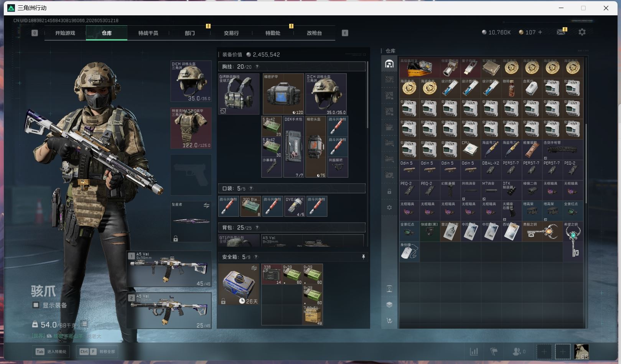The width and height of the screenshot is (621, 364).
Task: Select the equipped 特里克MAS2.0 armor slot
Action: [x=191, y=128]
